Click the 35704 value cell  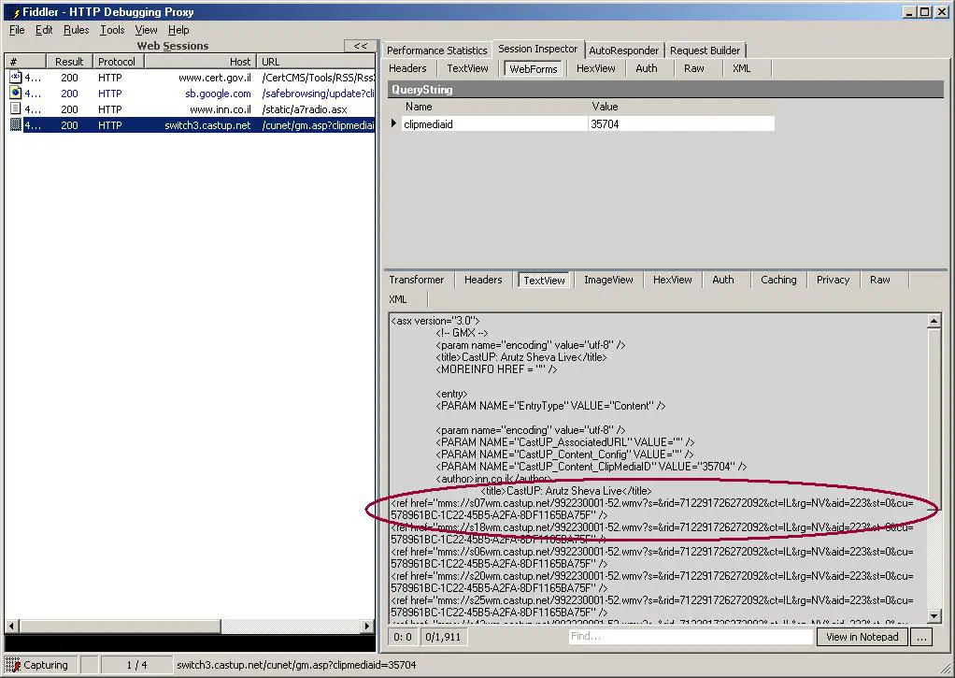point(681,123)
